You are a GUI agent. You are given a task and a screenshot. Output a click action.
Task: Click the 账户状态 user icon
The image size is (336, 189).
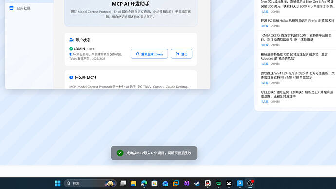tap(72, 40)
